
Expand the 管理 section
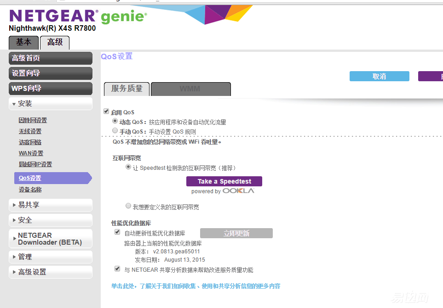[x=51, y=257]
